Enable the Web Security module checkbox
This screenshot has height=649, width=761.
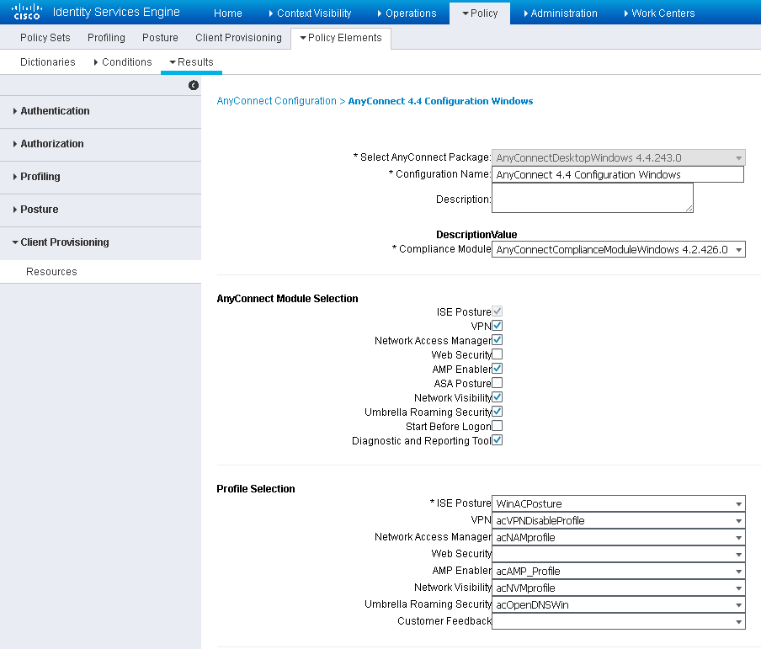pos(497,354)
